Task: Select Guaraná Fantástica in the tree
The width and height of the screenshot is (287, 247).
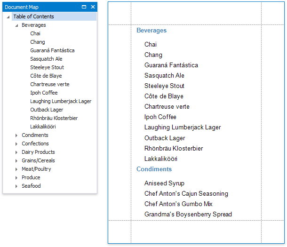Action: point(52,51)
